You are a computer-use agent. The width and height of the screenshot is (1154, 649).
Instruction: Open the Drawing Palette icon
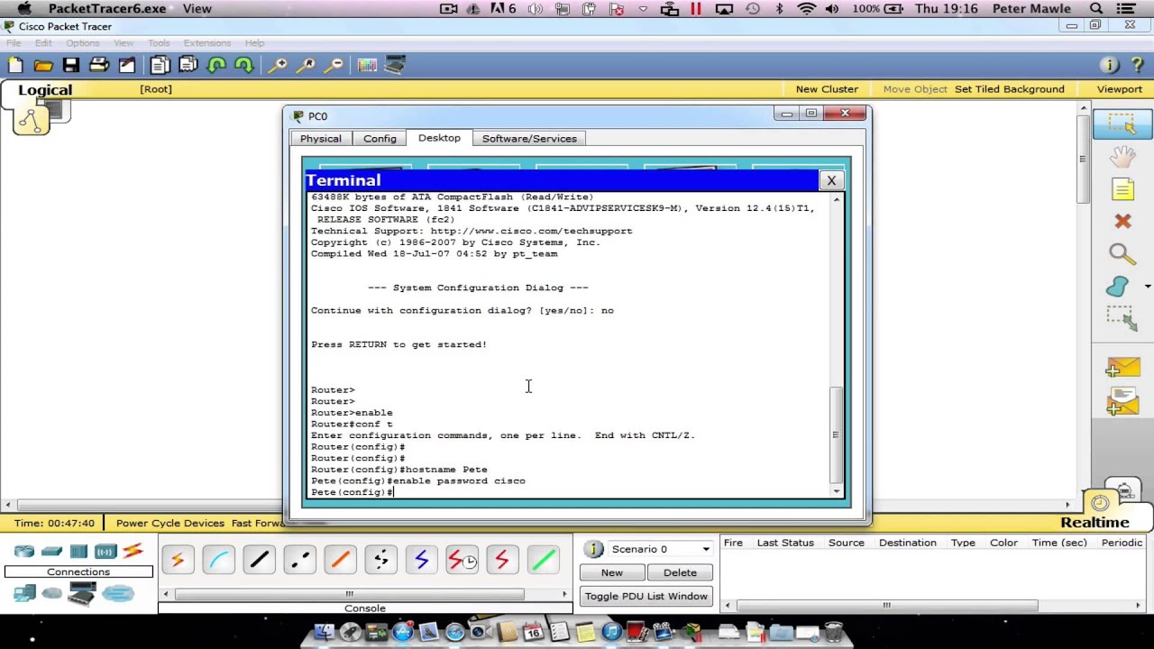tap(367, 65)
